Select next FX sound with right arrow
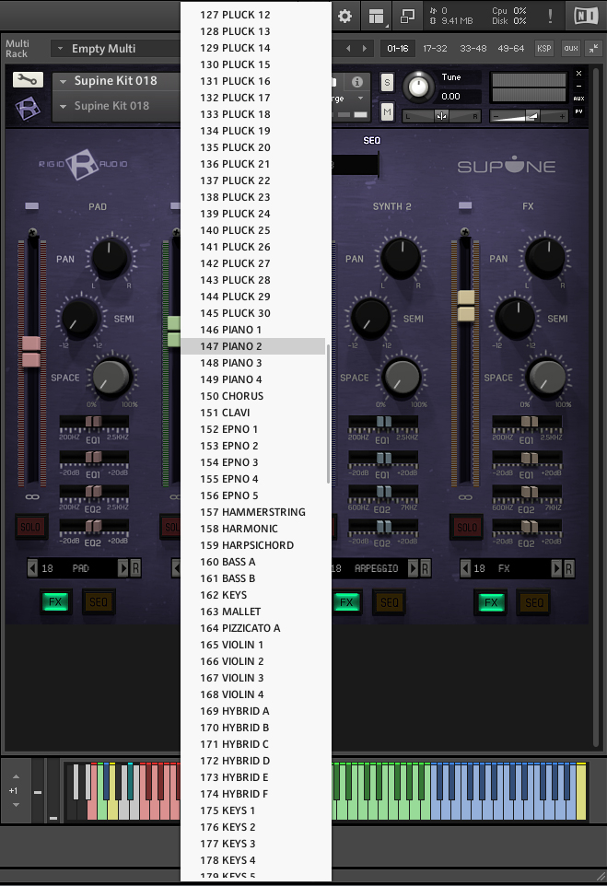 (556, 568)
